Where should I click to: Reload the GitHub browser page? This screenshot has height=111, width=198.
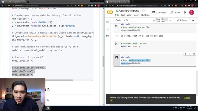tap(9, 6)
